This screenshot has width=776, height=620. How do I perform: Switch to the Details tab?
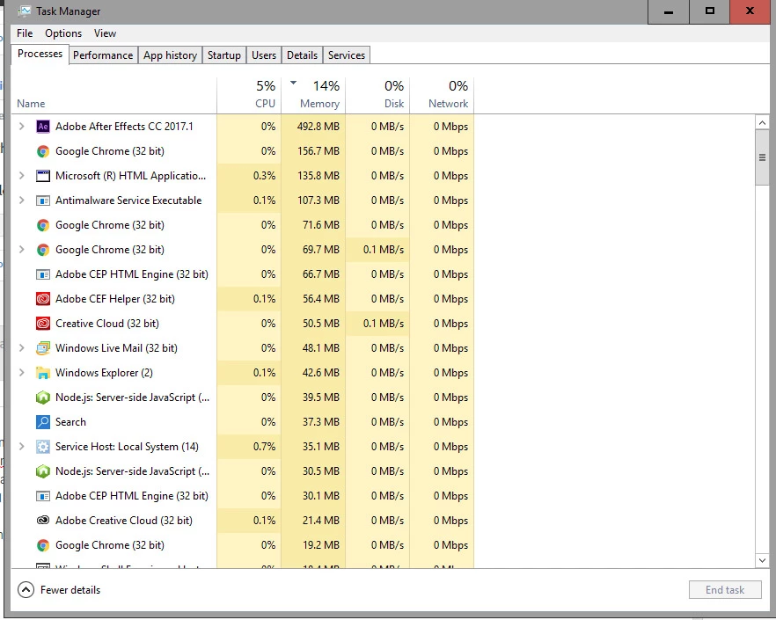coord(302,55)
